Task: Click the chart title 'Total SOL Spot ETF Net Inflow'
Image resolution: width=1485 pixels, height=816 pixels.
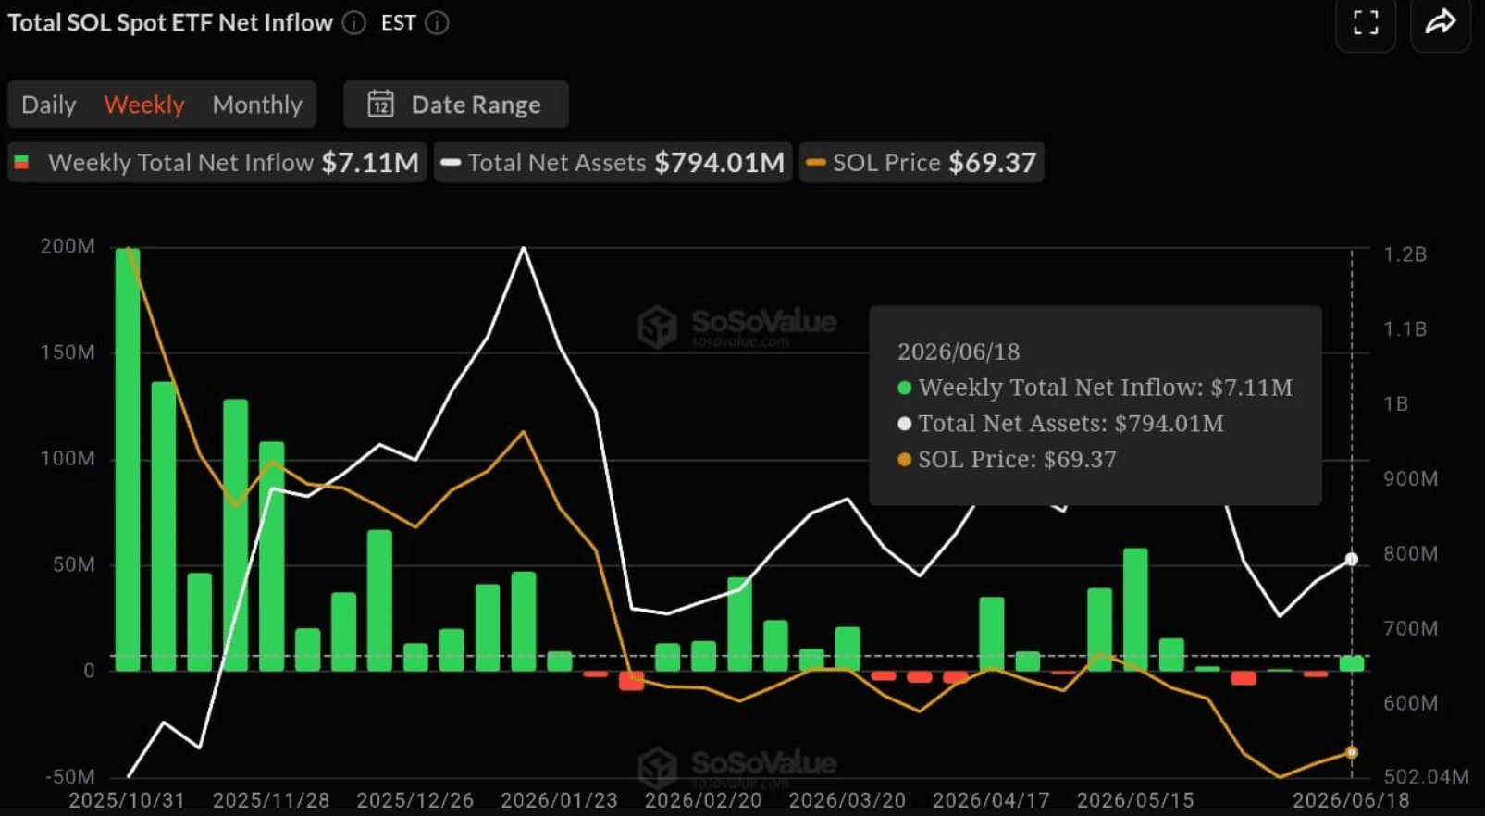Action: [x=170, y=23]
